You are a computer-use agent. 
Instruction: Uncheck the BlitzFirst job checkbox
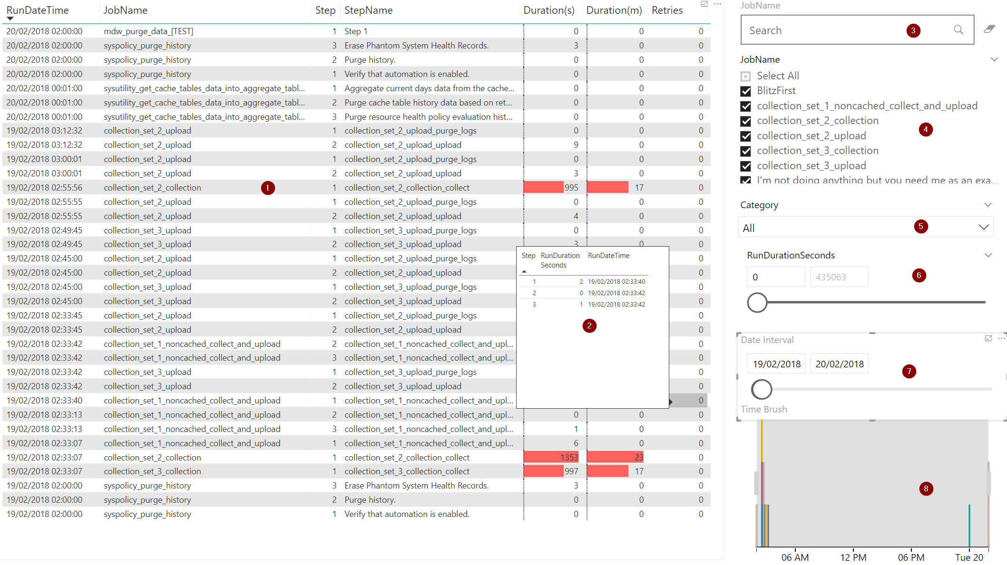click(x=745, y=91)
